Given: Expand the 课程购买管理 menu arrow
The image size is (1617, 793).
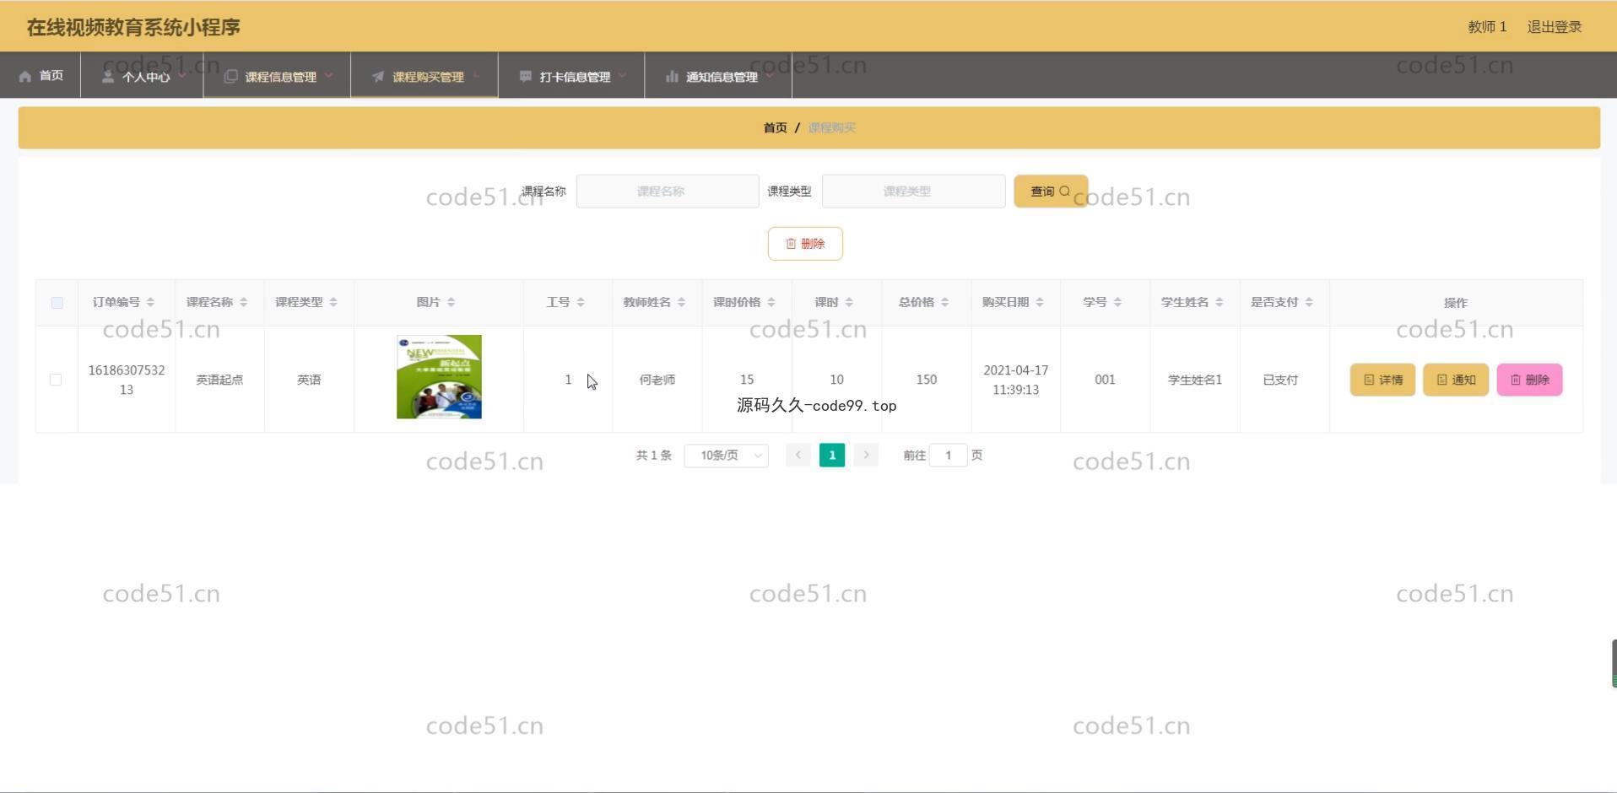Looking at the screenshot, I should click(476, 76).
